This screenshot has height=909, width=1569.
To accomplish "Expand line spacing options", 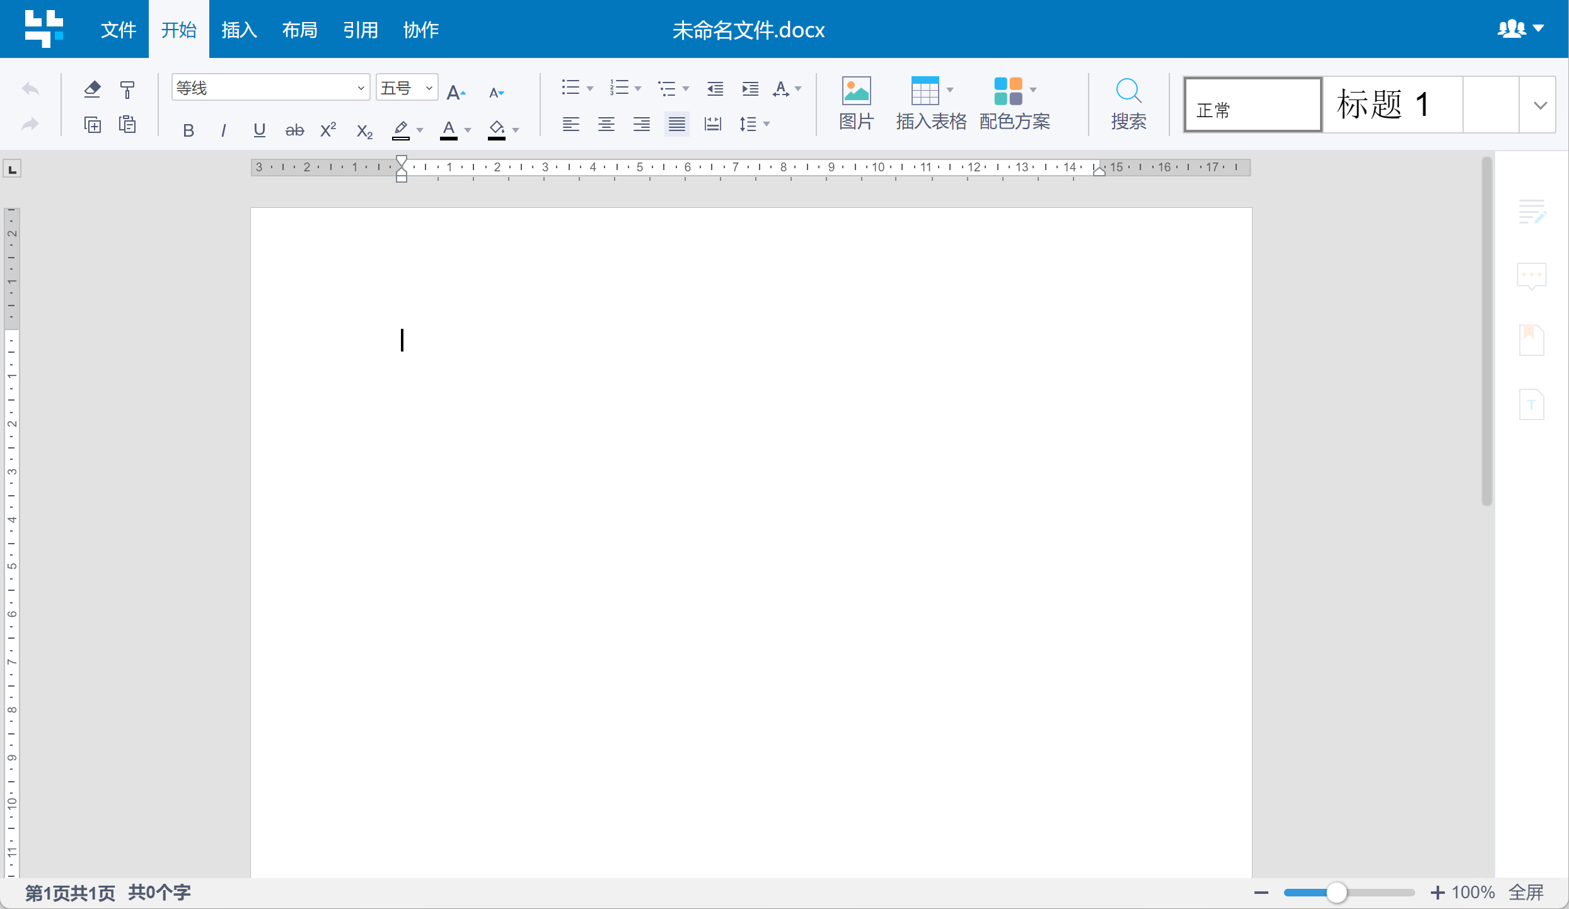I will [767, 124].
